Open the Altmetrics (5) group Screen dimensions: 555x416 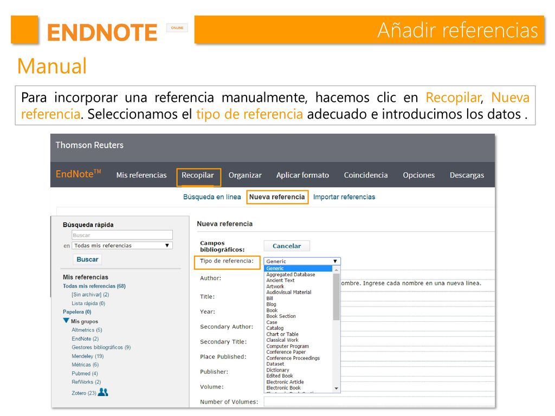(x=87, y=330)
